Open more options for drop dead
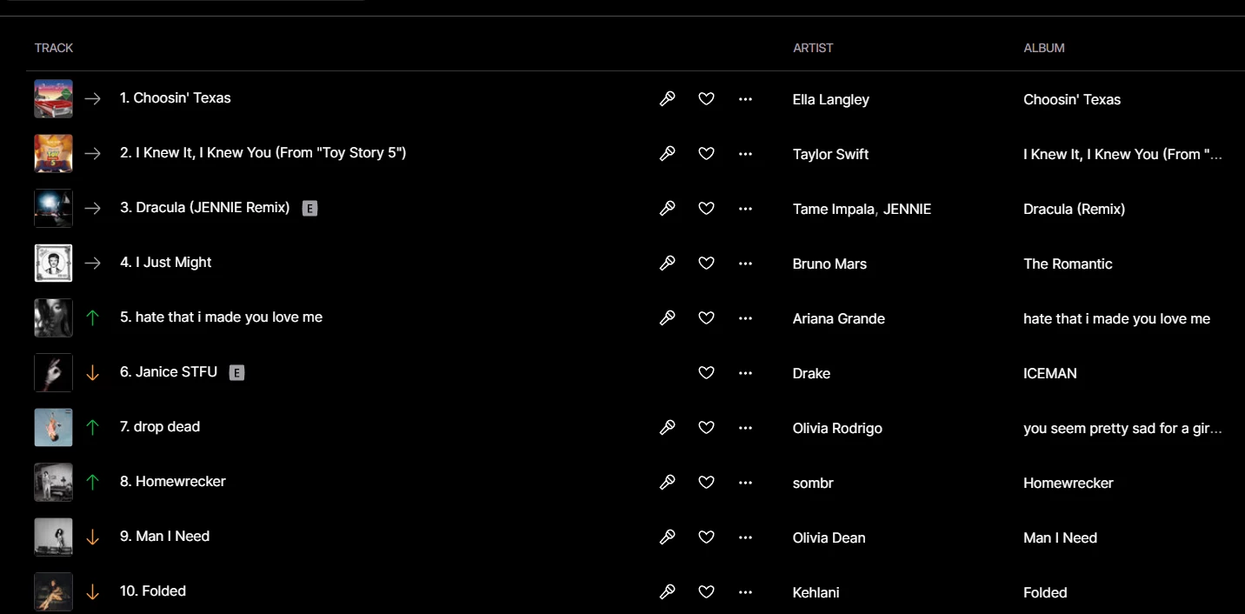1245x614 pixels. [x=745, y=428]
